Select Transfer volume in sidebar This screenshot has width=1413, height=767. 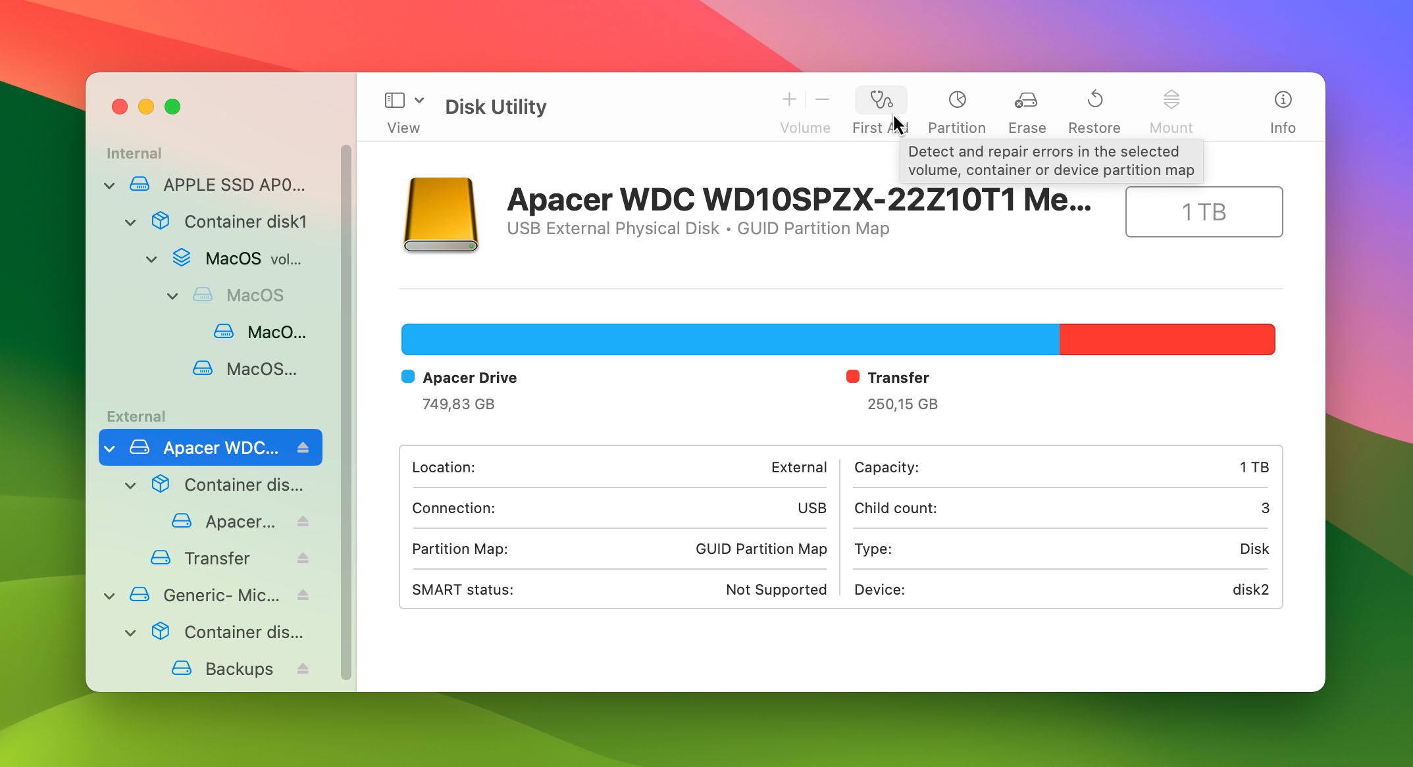[211, 558]
